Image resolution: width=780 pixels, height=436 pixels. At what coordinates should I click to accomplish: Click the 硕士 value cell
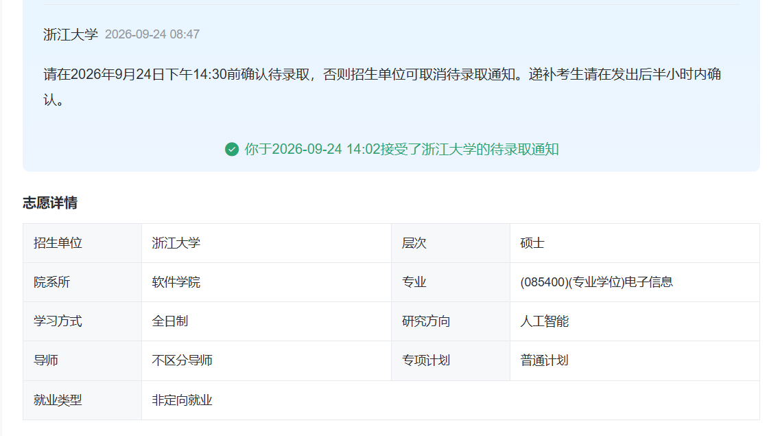point(635,243)
